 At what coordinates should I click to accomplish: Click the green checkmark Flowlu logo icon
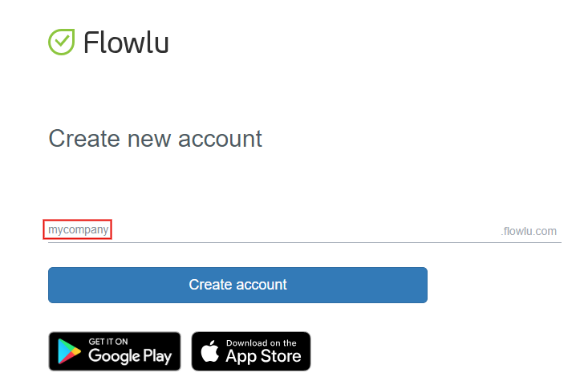coord(62,42)
